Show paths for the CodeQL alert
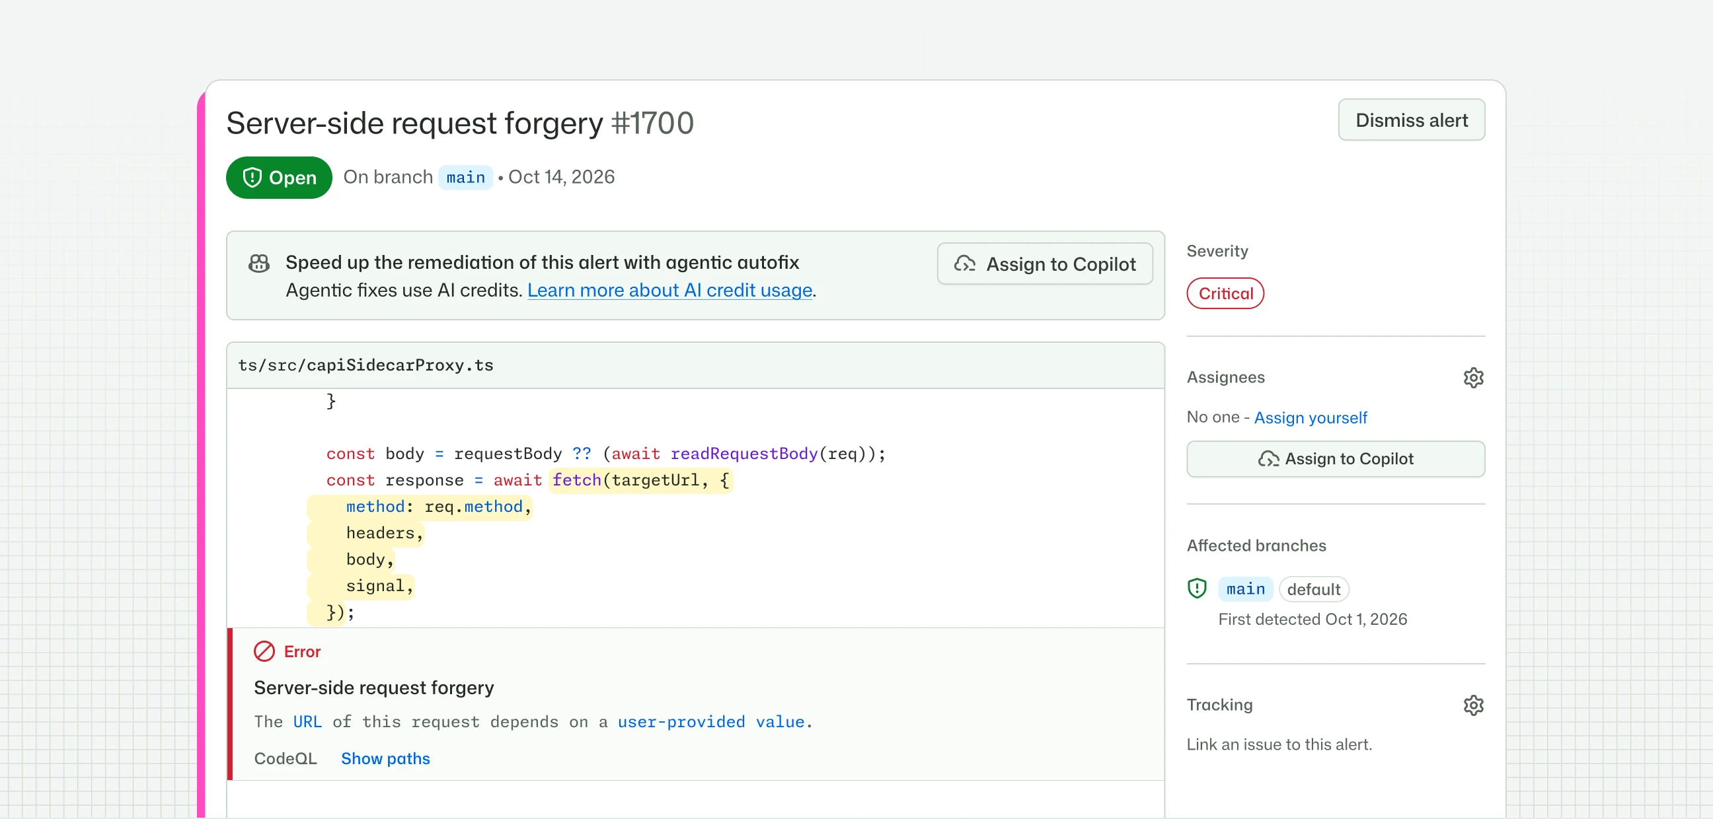 pos(385,758)
